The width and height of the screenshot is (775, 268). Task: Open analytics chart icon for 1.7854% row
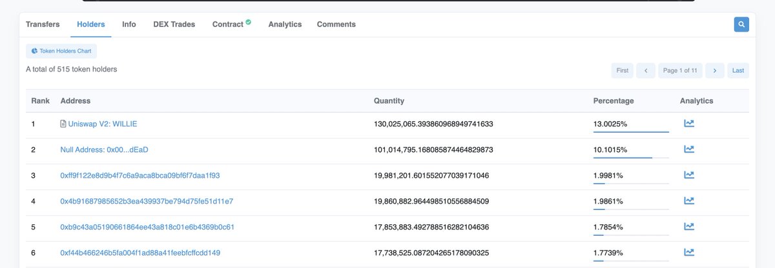pos(689,226)
